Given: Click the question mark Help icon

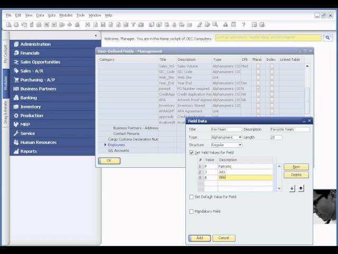Looking at the screenshot, I should (x=243, y=25).
